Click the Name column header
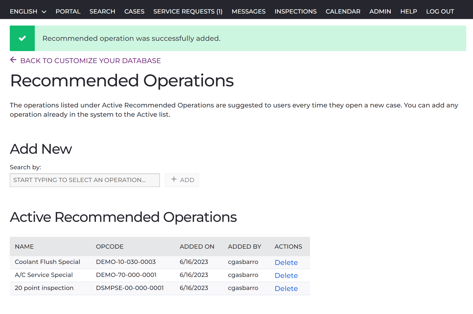The width and height of the screenshot is (473, 314). click(24, 247)
